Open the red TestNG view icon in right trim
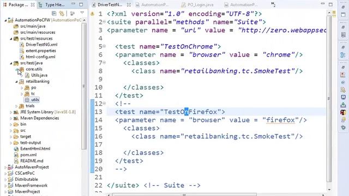The image size is (349, 196). coord(343,113)
